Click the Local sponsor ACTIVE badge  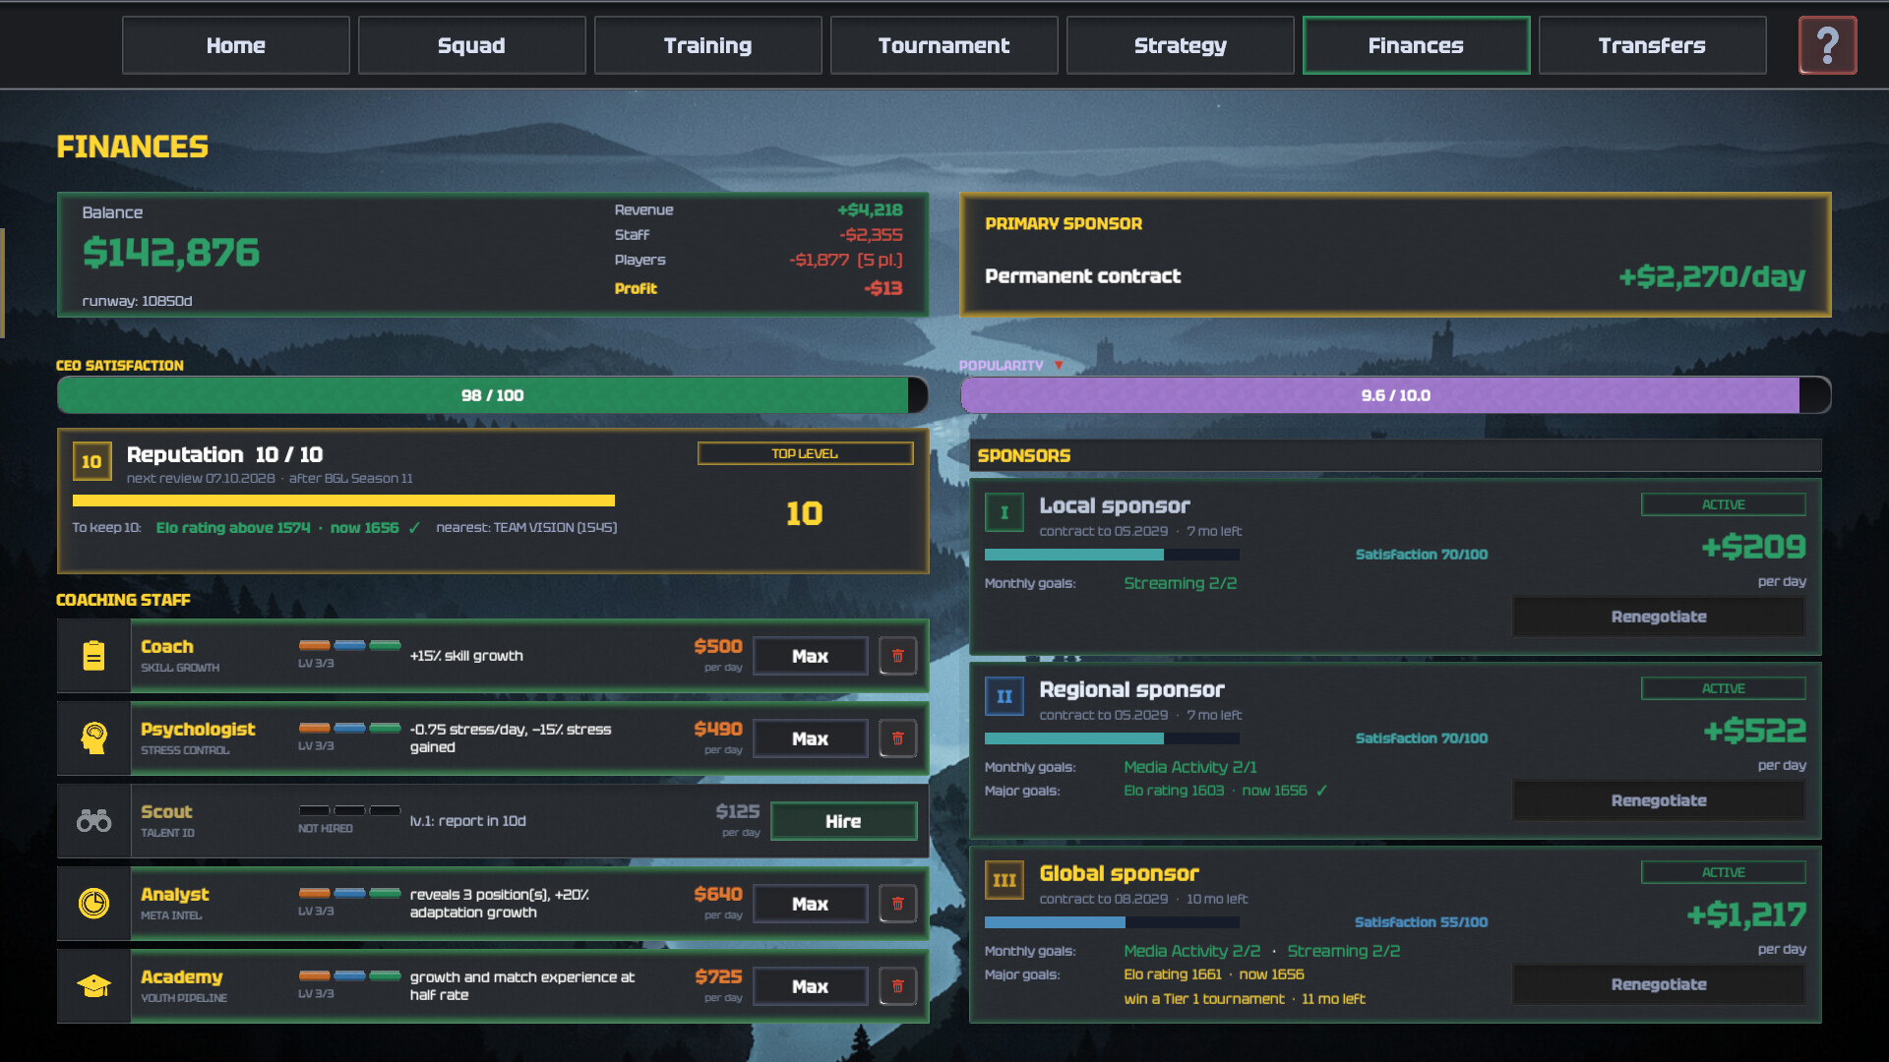pyautogui.click(x=1724, y=504)
